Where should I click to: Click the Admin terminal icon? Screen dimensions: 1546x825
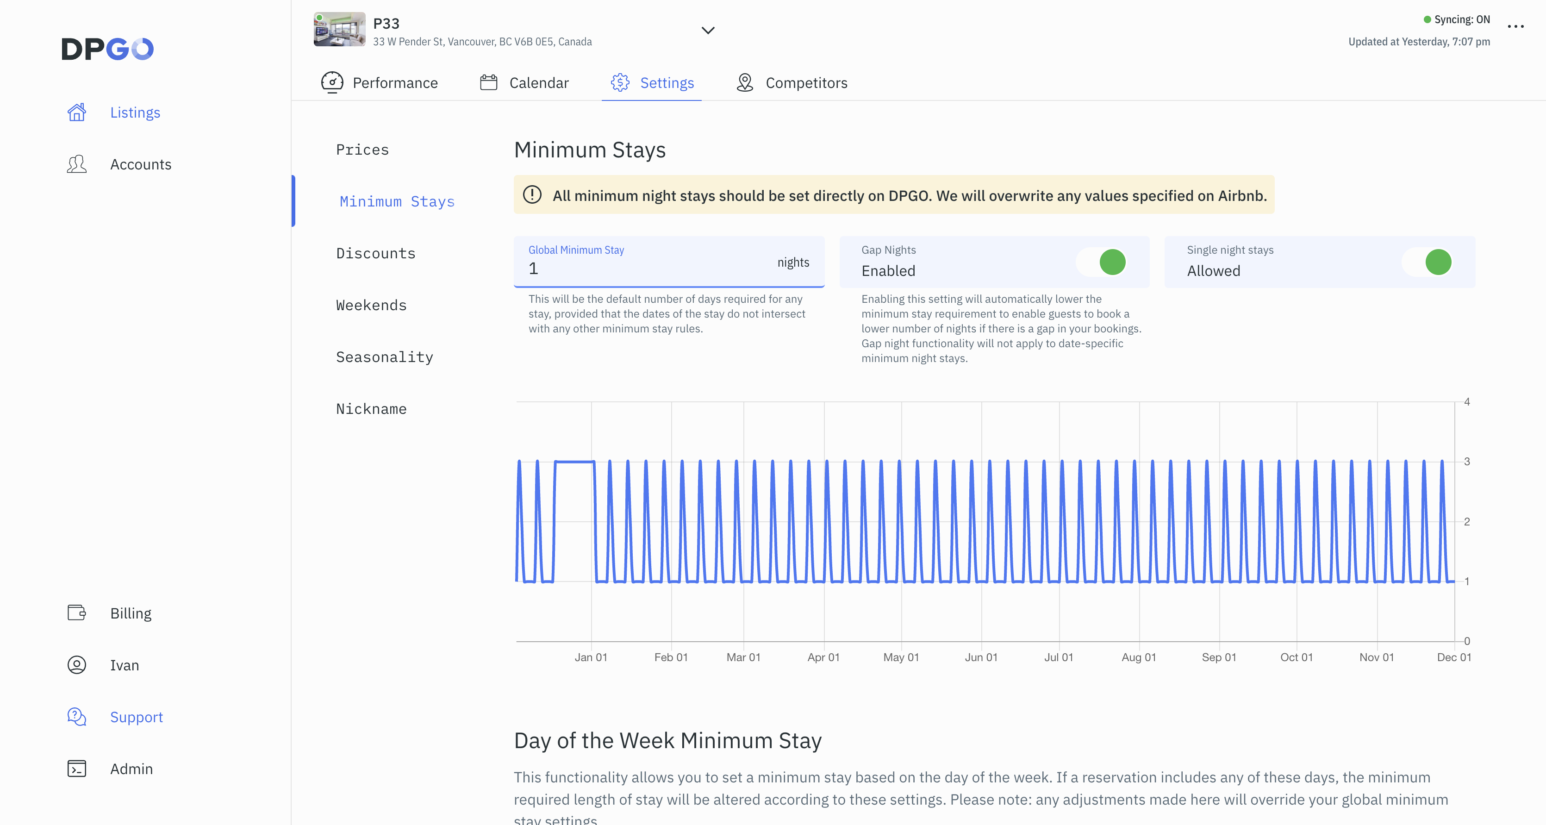point(77,769)
